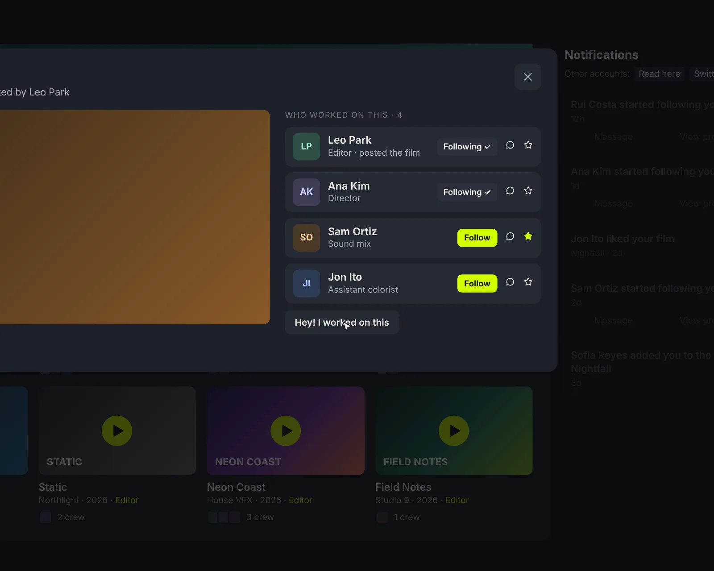Screen dimensions: 714x571
Task: Unstar Sam Ortiz yellow star
Action: 528,236
